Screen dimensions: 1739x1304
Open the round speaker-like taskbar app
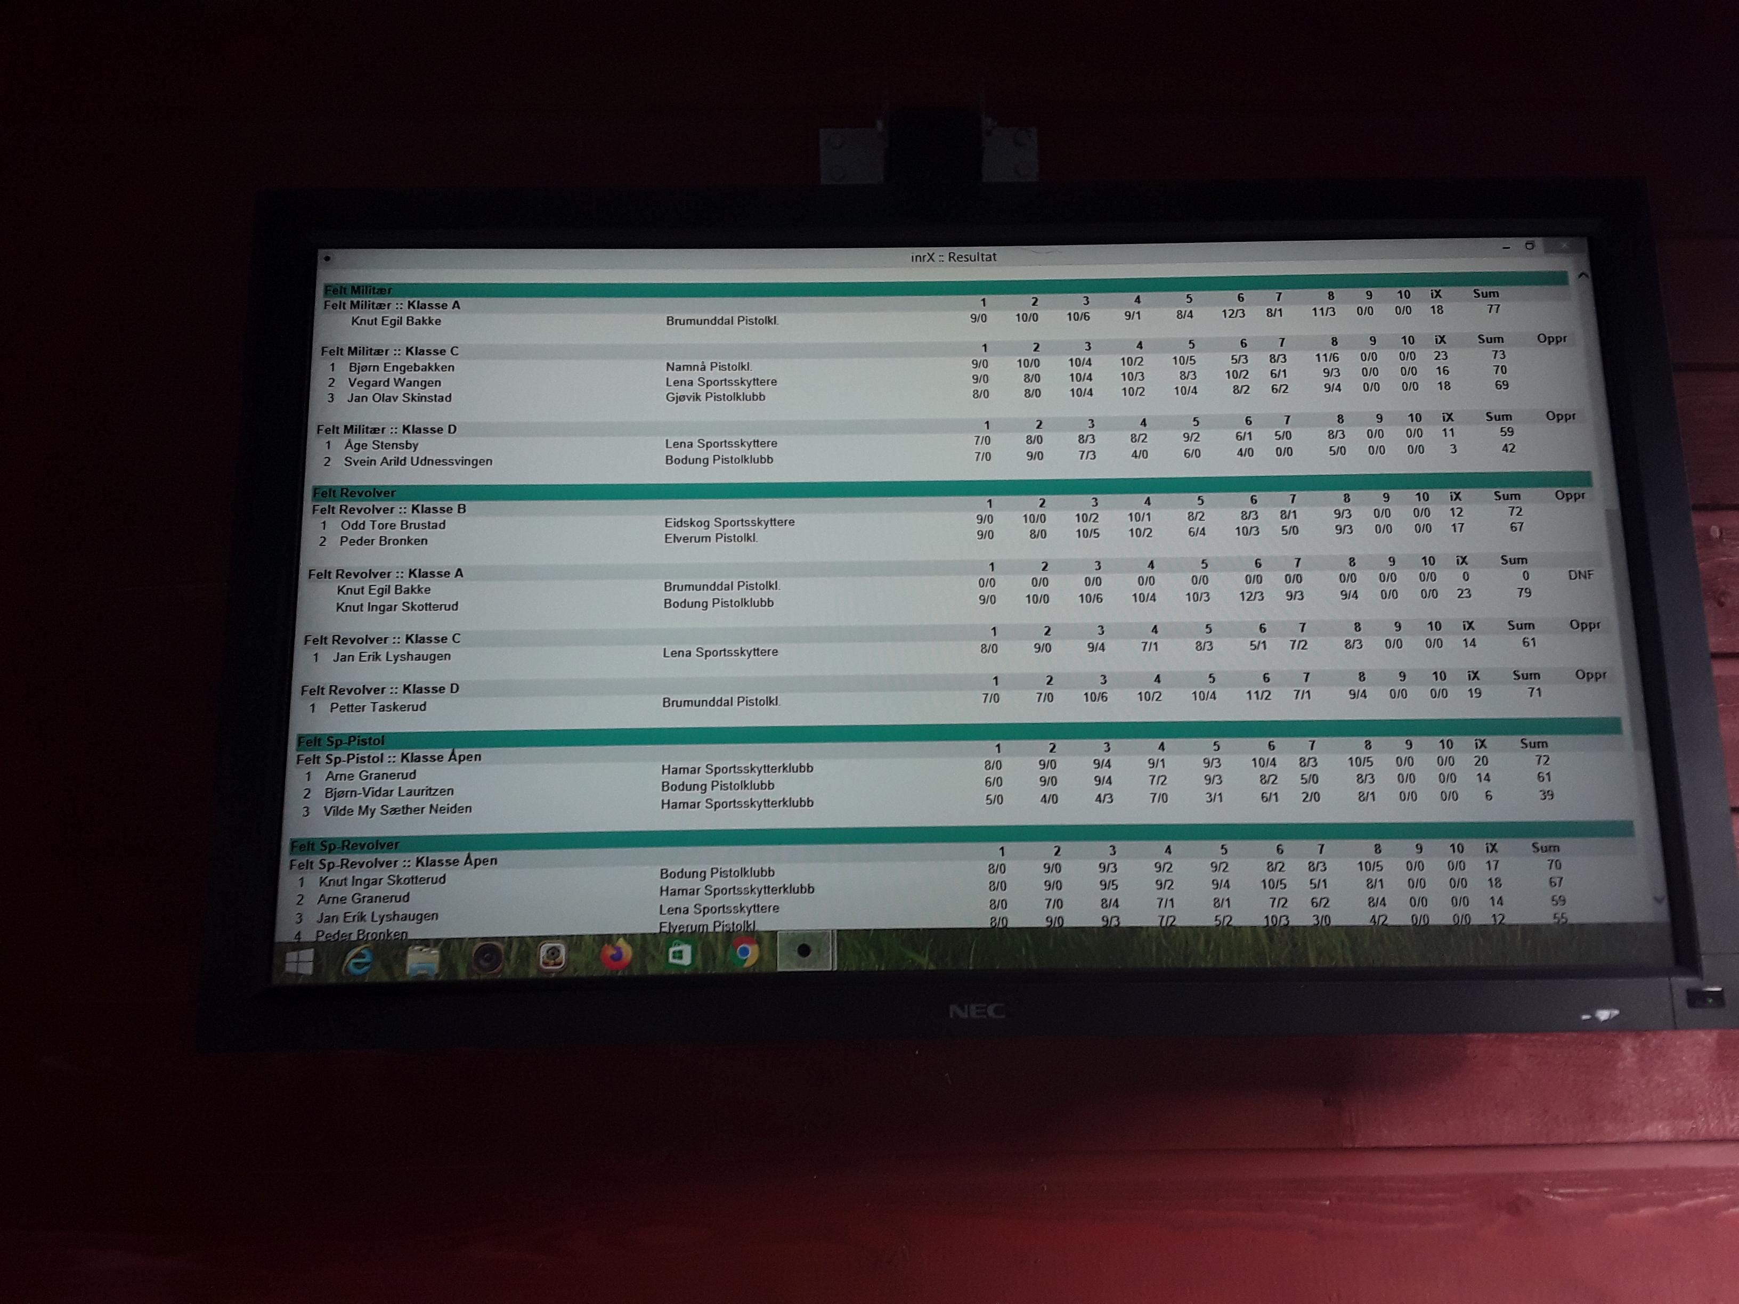(x=486, y=959)
